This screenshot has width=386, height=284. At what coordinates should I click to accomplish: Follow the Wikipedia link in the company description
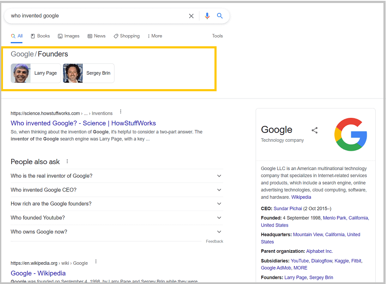point(301,197)
